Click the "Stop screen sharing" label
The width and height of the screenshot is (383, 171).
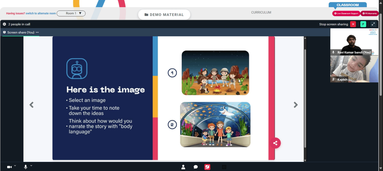(x=334, y=24)
